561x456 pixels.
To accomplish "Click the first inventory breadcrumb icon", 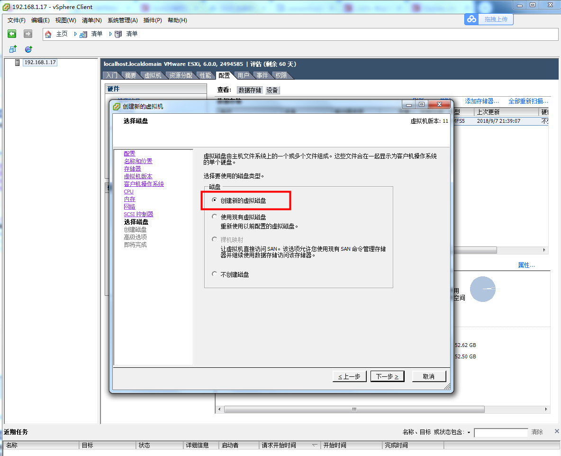I will click(x=83, y=34).
